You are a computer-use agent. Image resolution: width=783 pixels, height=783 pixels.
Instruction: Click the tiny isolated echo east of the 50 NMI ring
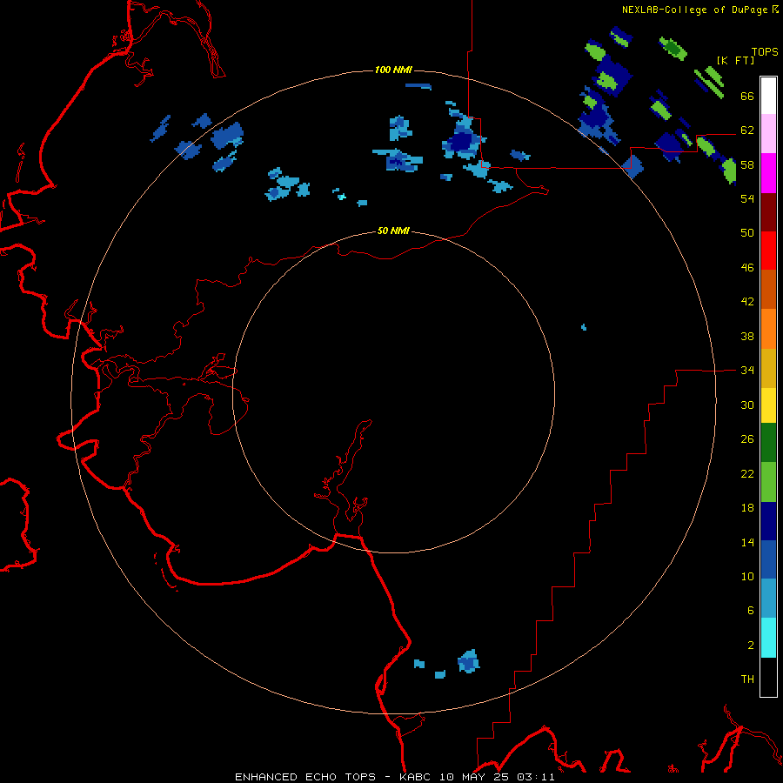[x=584, y=328]
